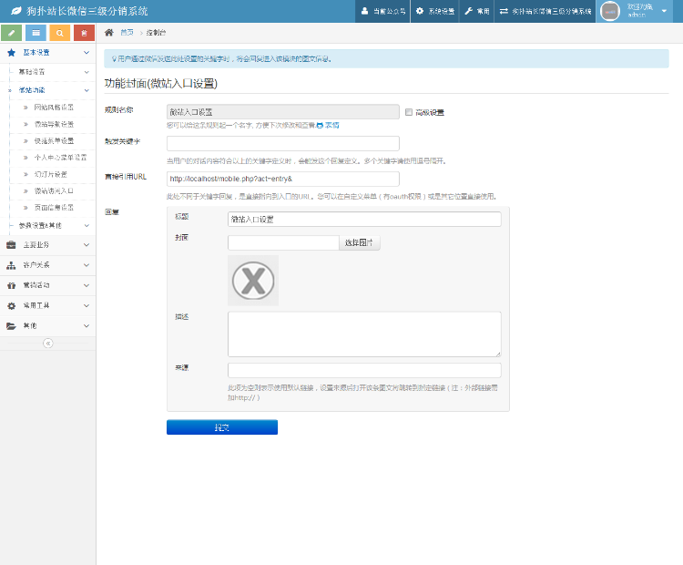Click the star icon beside 基本设置
This screenshot has height=565, width=683.
(11, 52)
